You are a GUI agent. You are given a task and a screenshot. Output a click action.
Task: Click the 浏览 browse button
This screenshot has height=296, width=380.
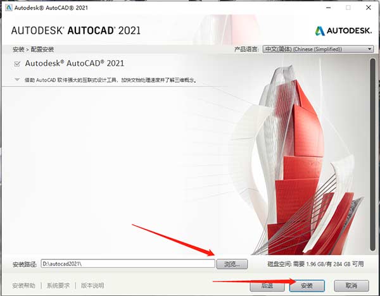[232, 264]
